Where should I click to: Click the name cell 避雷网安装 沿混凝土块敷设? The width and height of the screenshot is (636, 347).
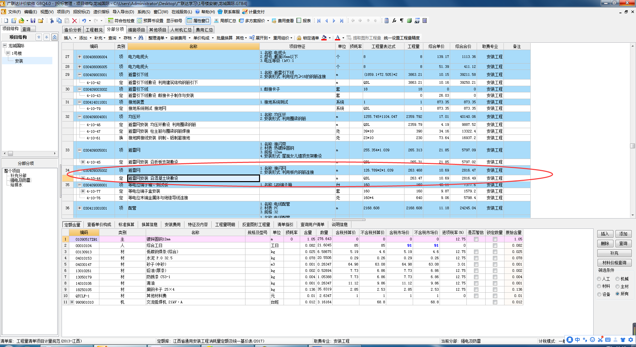click(x=193, y=178)
